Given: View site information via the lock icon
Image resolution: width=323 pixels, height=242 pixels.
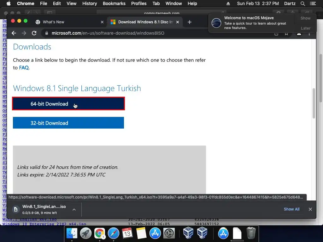Looking at the screenshot, I should [x=47, y=33].
